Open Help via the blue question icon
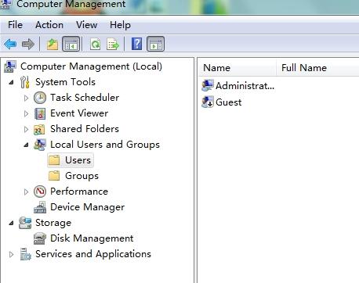This screenshot has width=359, height=283. point(136,44)
